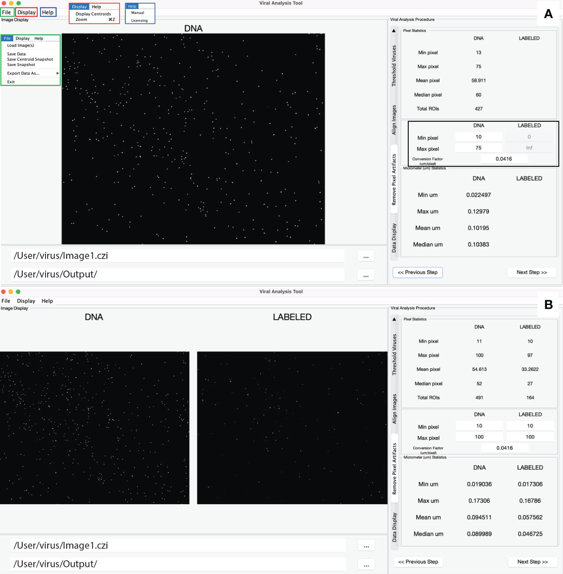The width and height of the screenshot is (563, 574).
Task: Choose Exit from the File menu
Action: (11, 82)
